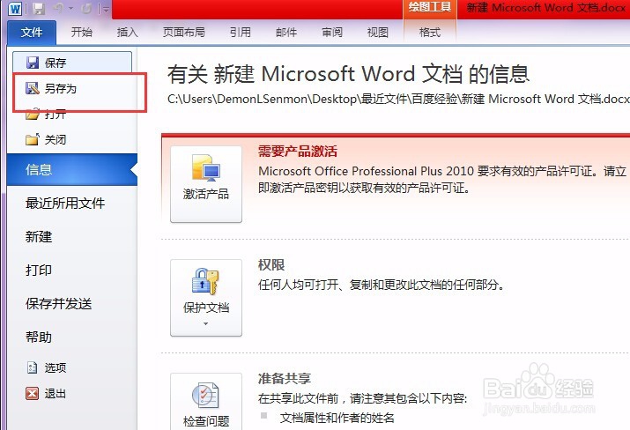Image resolution: width=630 pixels, height=430 pixels.
Task: Open the 文件 tab
Action: [32, 32]
